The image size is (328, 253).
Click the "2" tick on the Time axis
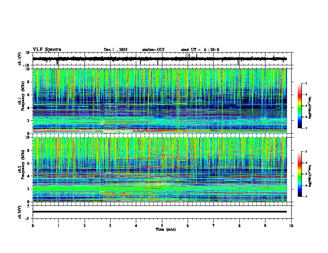point(84,226)
